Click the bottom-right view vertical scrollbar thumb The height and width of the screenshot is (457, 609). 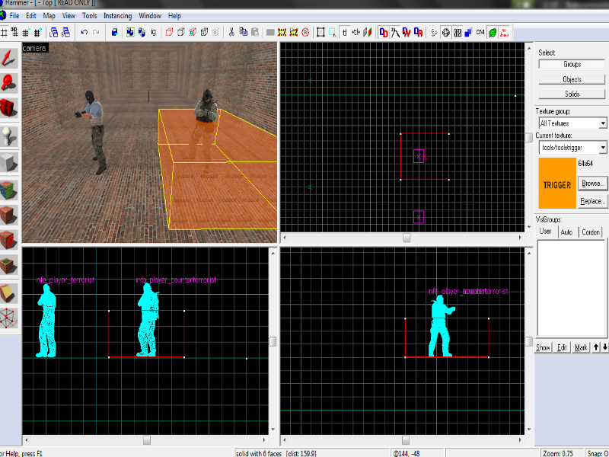[528, 341]
